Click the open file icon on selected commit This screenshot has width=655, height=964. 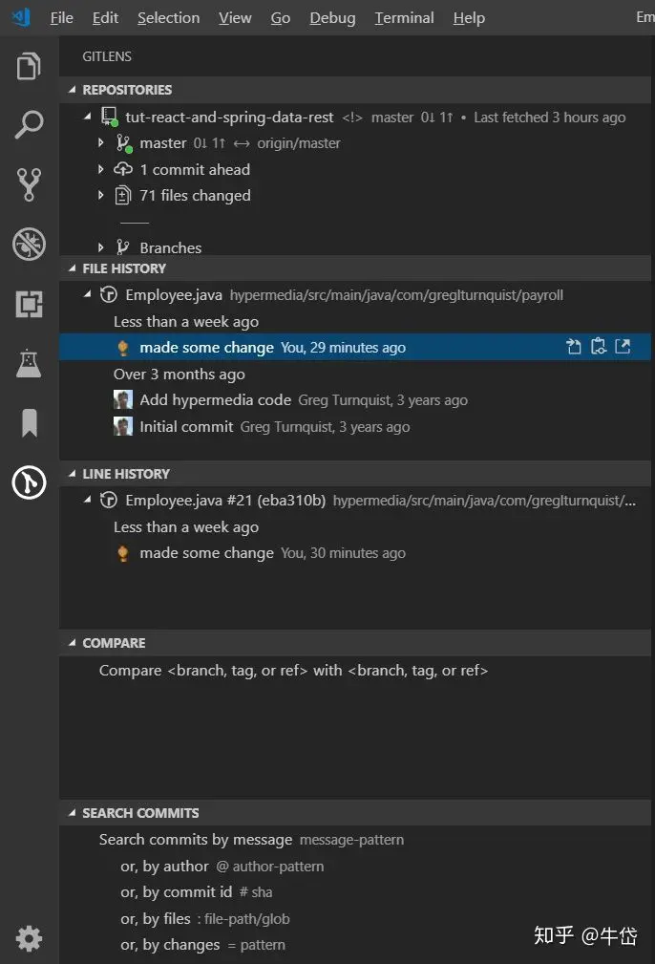click(574, 347)
